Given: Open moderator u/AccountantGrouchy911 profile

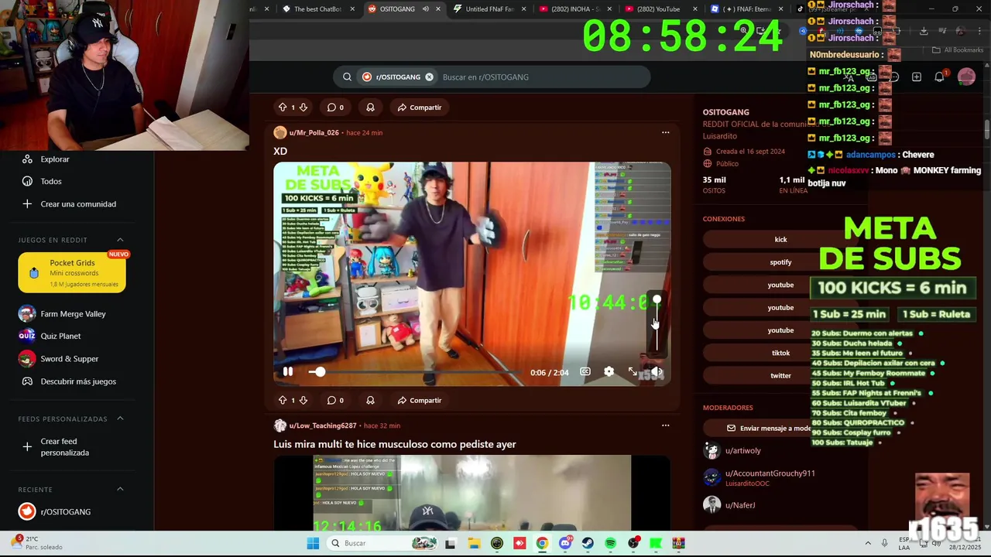Looking at the screenshot, I should point(770,473).
